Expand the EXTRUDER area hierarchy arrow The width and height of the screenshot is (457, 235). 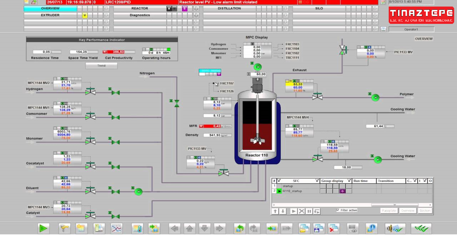click(x=107, y=15)
